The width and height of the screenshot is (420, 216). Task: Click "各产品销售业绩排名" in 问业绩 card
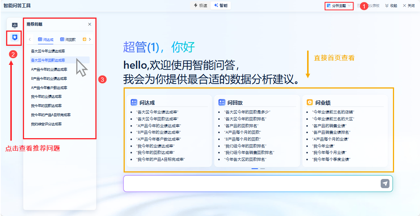(x=331, y=132)
